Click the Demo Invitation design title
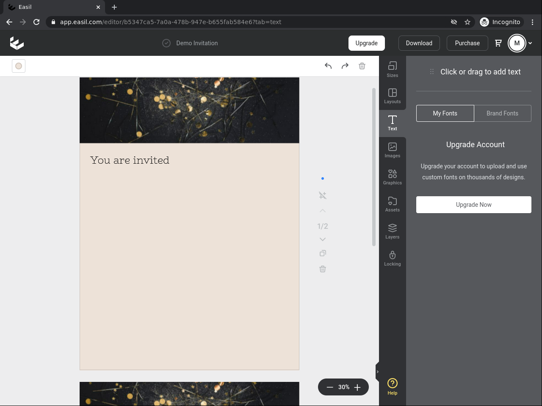Image resolution: width=542 pixels, height=406 pixels. (x=197, y=43)
